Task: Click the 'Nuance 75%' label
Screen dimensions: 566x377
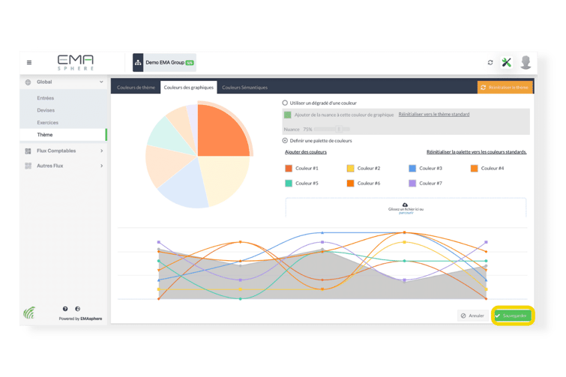Action: pyautogui.click(x=298, y=129)
